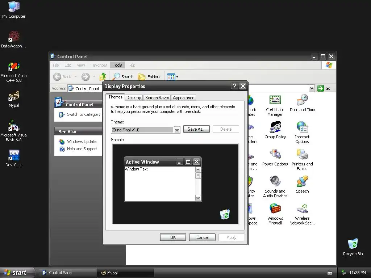
Task: Open Sounds and Audio Devices applet
Action: pos(275,187)
